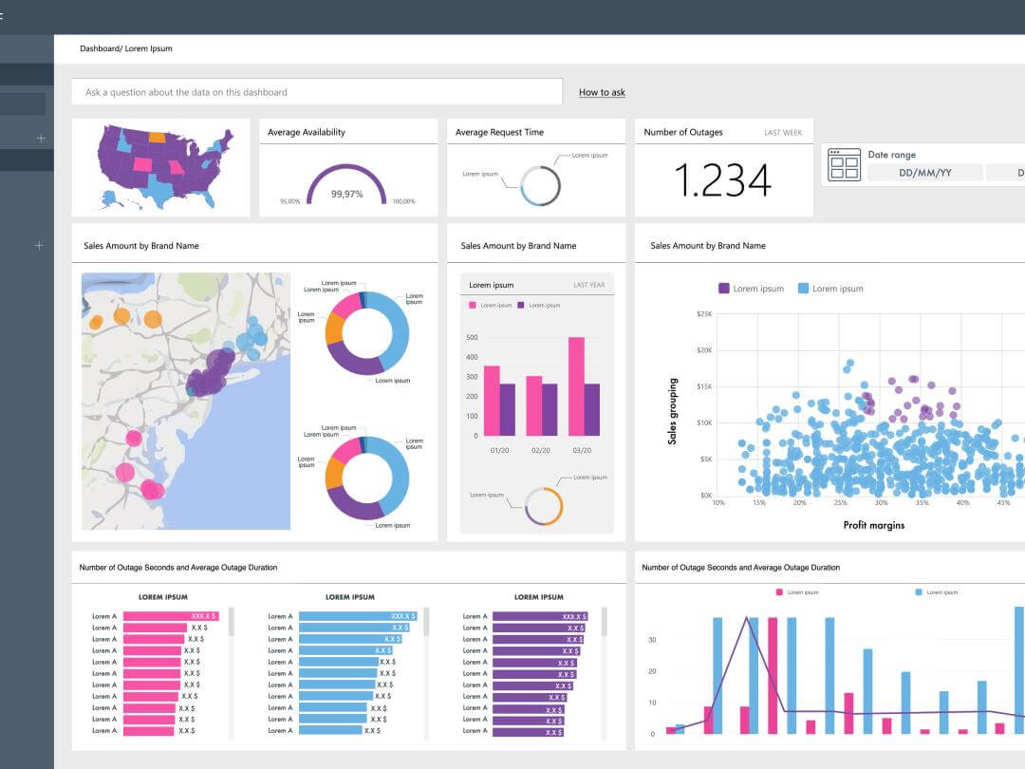Click the lower plus icon in sidebar

coord(39,245)
